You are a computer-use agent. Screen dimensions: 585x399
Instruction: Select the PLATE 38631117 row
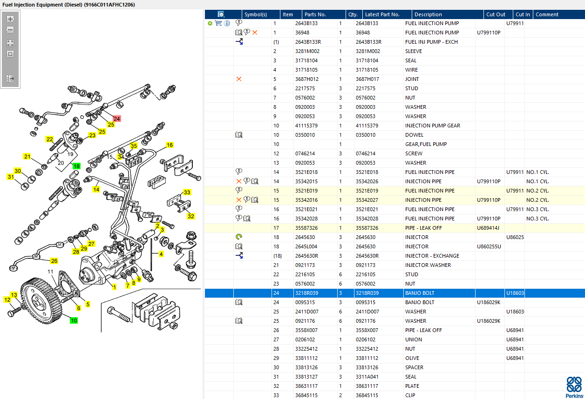tap(395, 386)
